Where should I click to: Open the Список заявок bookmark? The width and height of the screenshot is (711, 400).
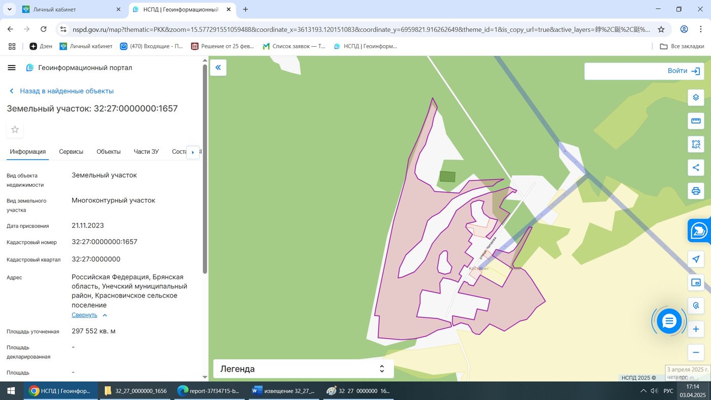click(294, 46)
